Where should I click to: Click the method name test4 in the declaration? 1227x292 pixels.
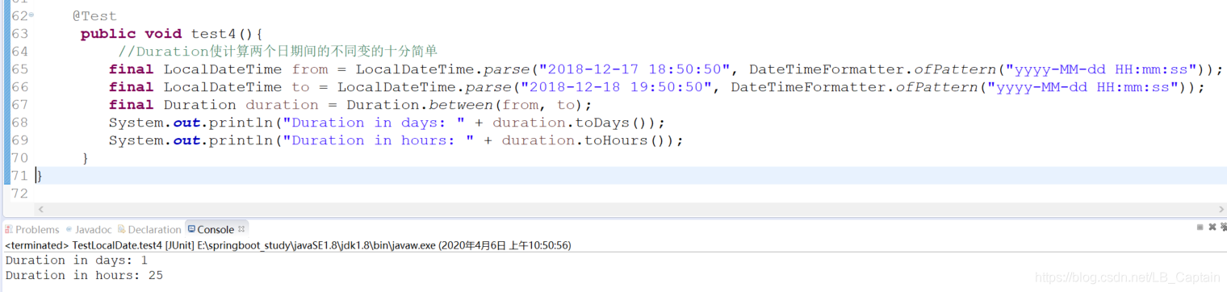[x=214, y=34]
